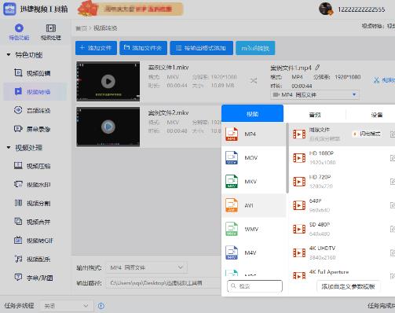Open the MP4 同原文件 format dropdown for file 1
The image size is (395, 313).
click(315, 95)
